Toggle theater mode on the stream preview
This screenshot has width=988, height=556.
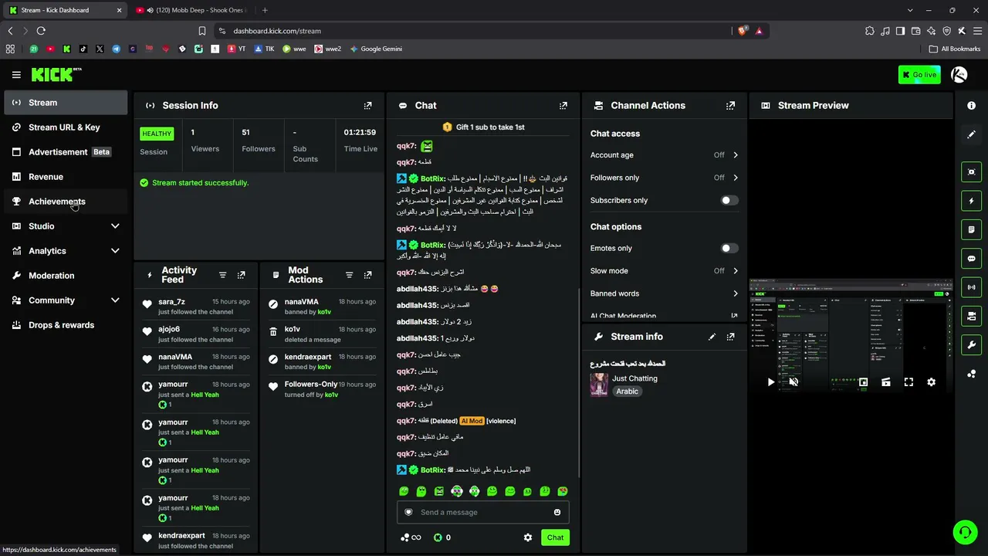tap(885, 381)
